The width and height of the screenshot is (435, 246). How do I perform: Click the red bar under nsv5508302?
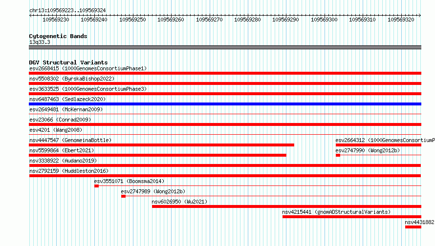tap(225, 83)
